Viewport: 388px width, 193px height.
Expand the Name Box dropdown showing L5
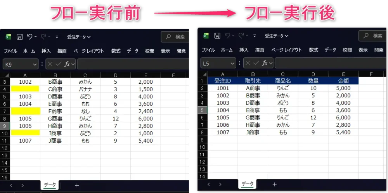click(233, 63)
